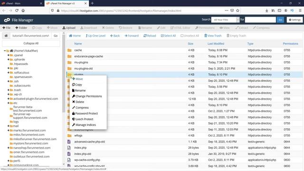Go to browser home page icon
This screenshot has height=171, width=304.
coord(23,10)
